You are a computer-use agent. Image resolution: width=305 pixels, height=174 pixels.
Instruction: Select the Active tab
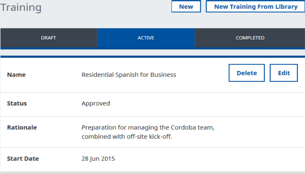(146, 38)
